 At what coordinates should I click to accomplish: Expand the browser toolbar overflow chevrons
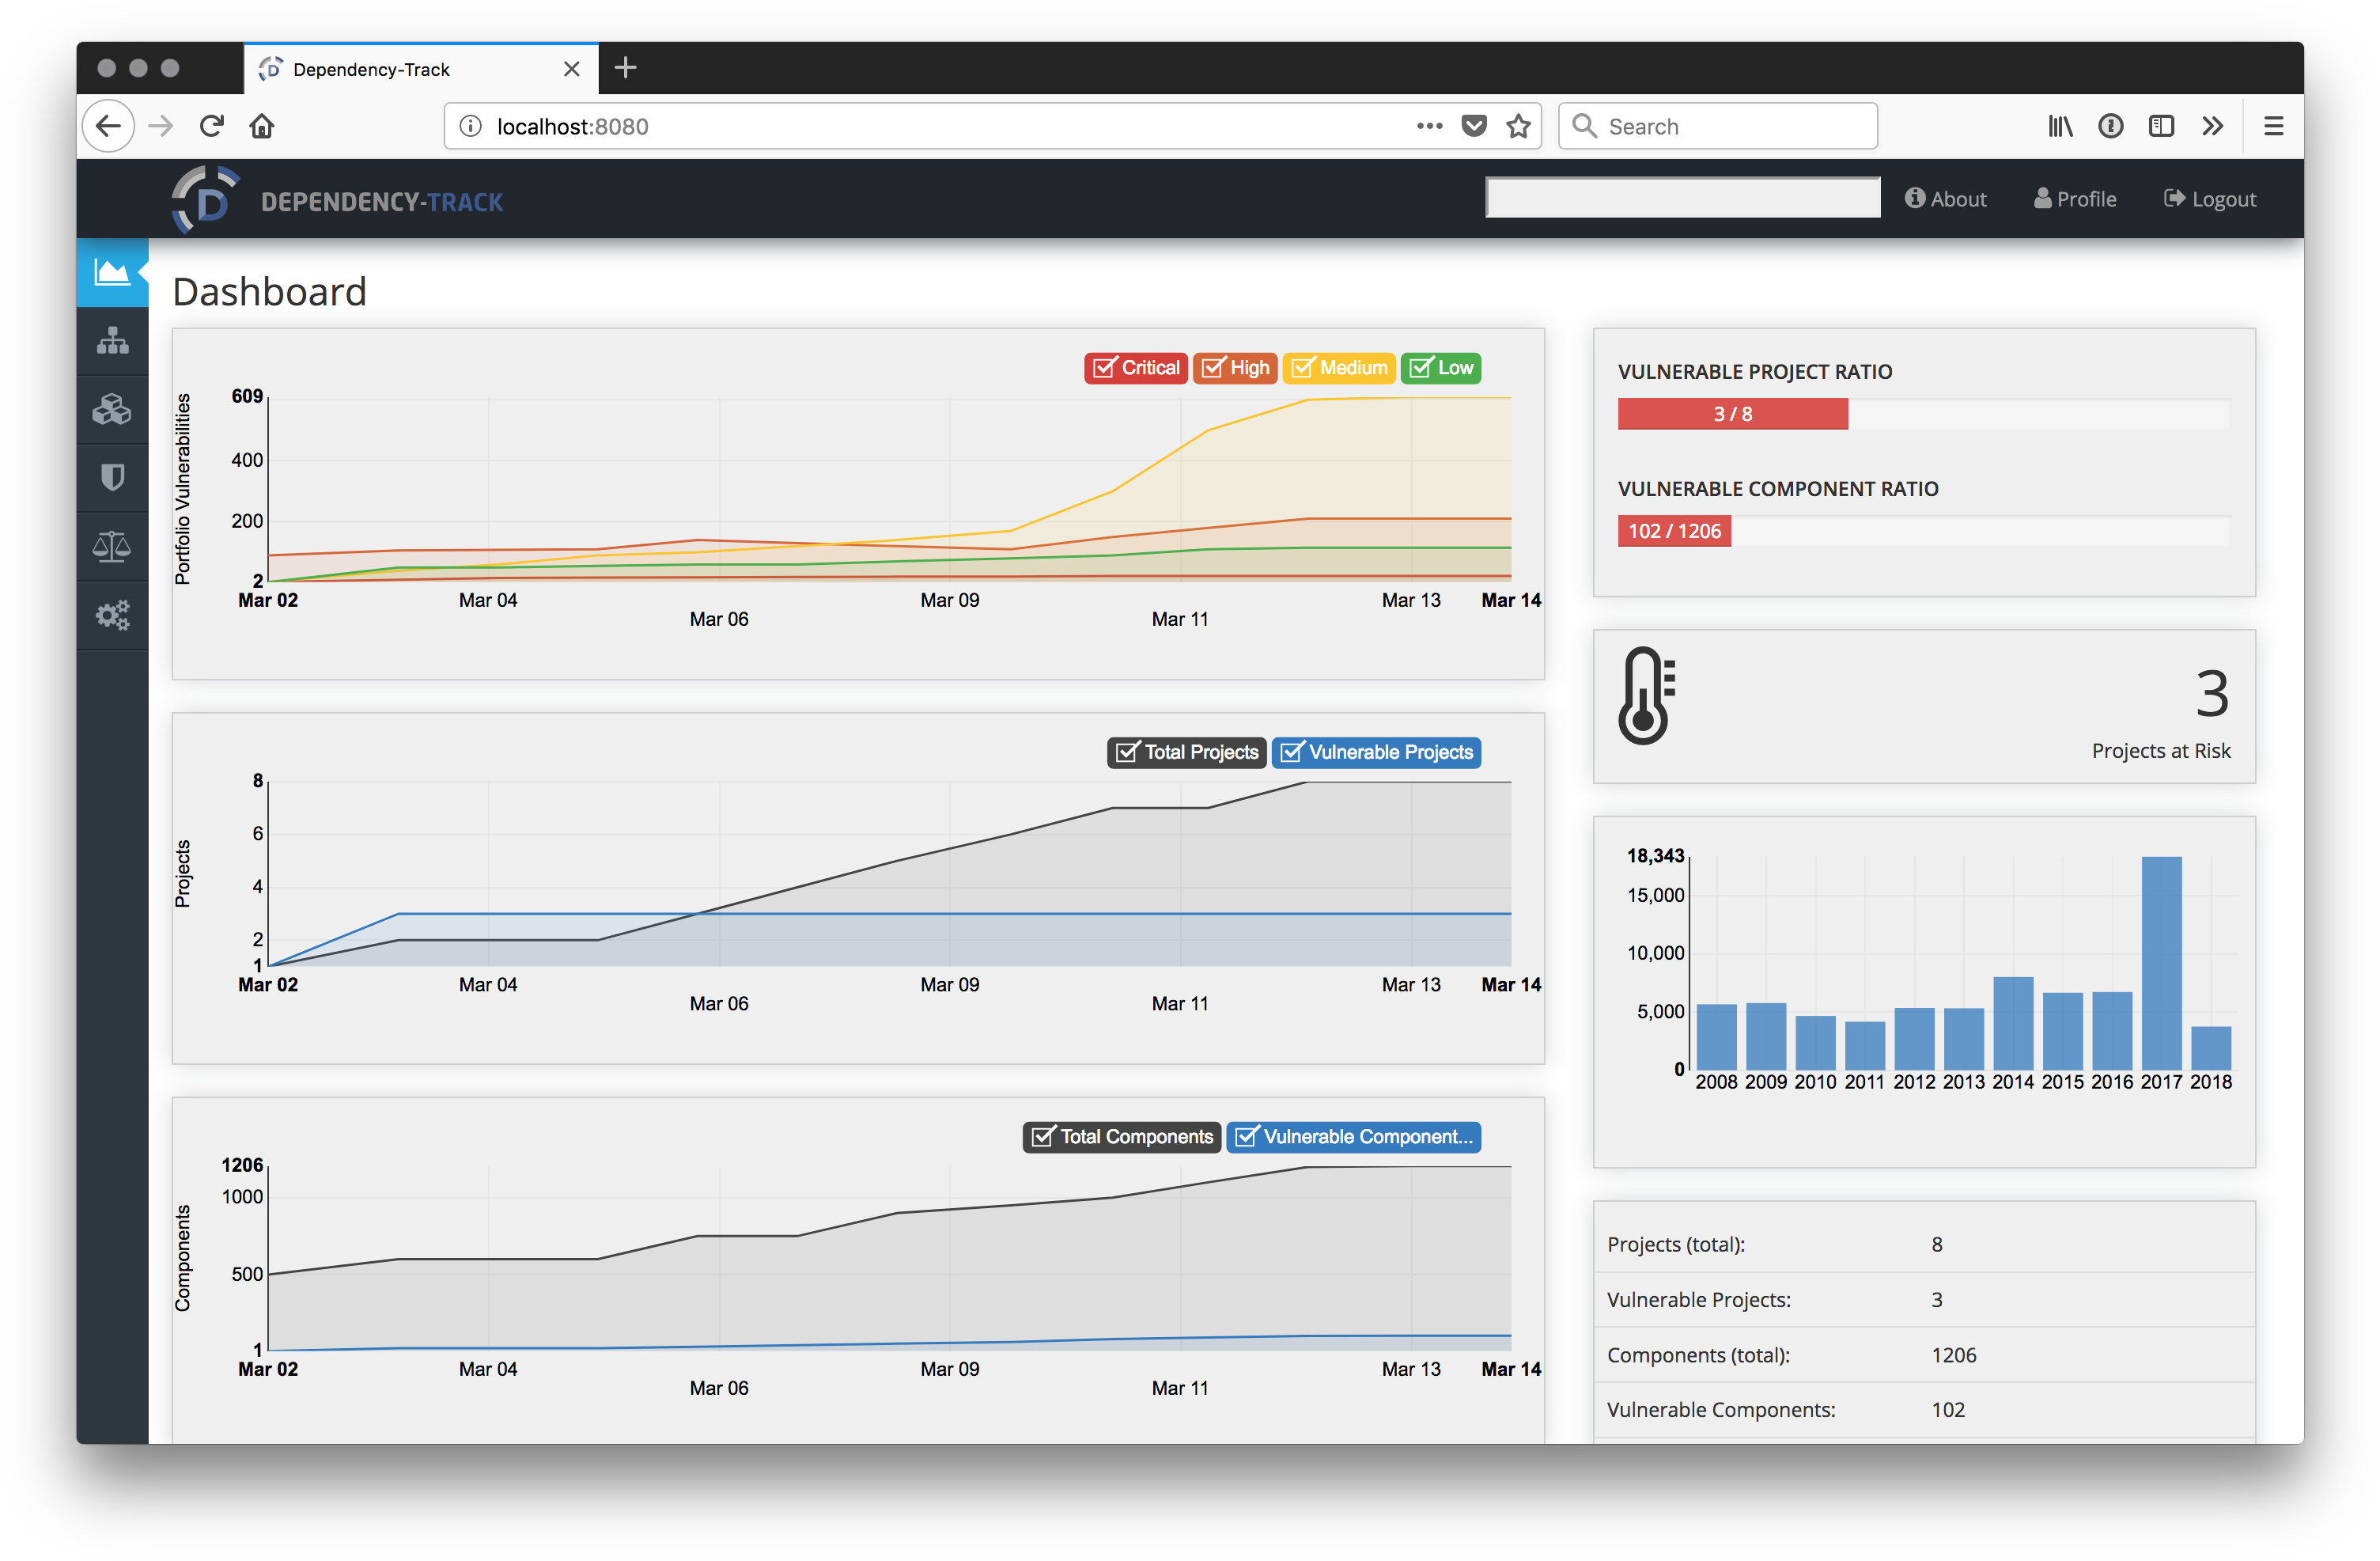coord(2212,126)
